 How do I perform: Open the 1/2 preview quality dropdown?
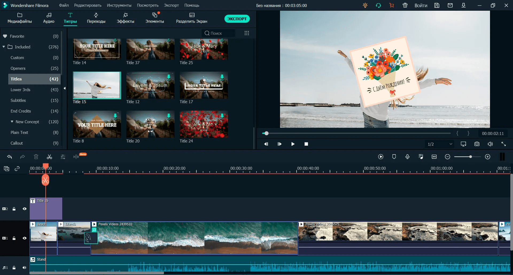click(x=440, y=144)
